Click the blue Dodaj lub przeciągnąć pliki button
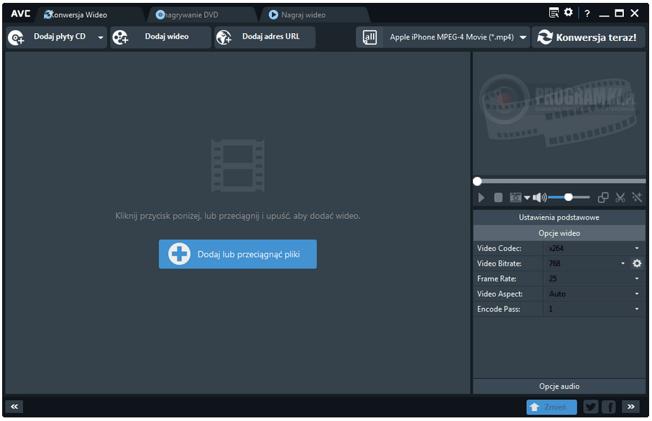Image resolution: width=652 pixels, height=421 pixels. pyautogui.click(x=238, y=254)
